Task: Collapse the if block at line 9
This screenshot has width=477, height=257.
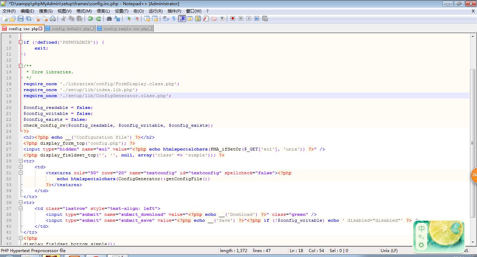Action: click(21, 42)
